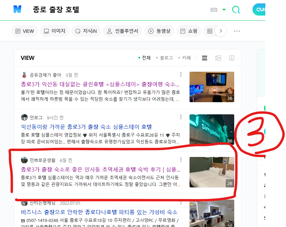The image size is (286, 227).
Task: Click the 6일 전 timestamp
Action: point(66,160)
